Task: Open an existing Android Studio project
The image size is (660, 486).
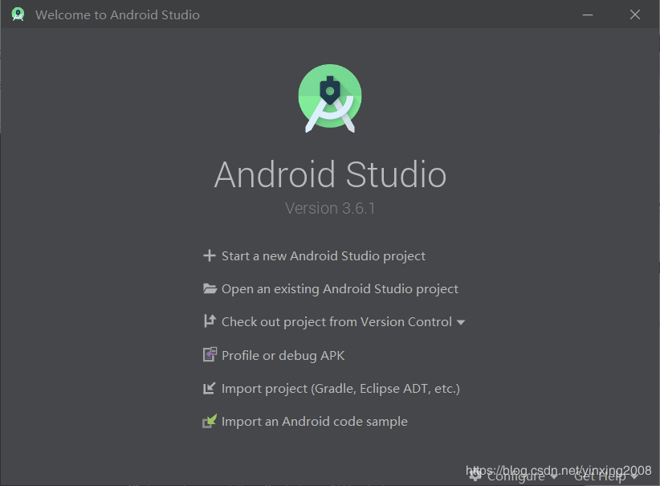Action: [340, 289]
